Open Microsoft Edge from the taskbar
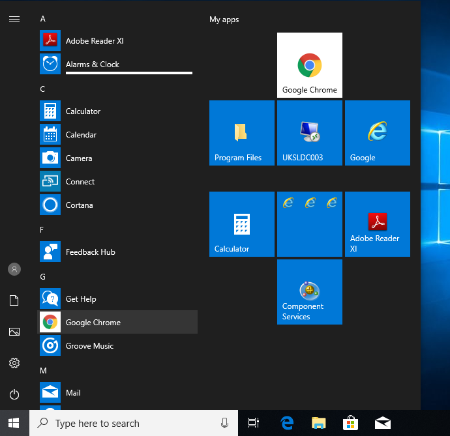The image size is (450, 436). coord(287,423)
